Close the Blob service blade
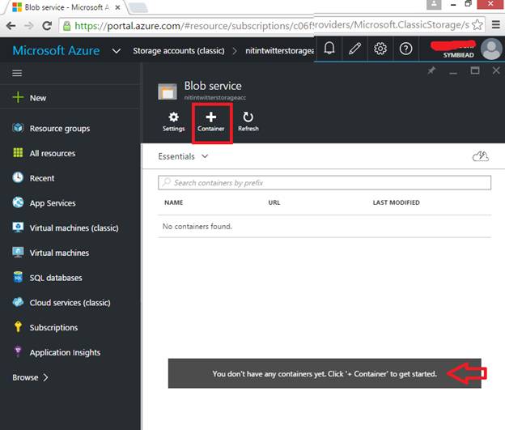 [x=496, y=70]
